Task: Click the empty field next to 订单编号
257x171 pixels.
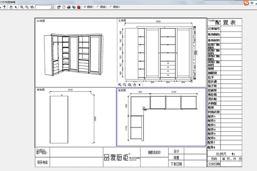Action: pyautogui.click(x=231, y=29)
